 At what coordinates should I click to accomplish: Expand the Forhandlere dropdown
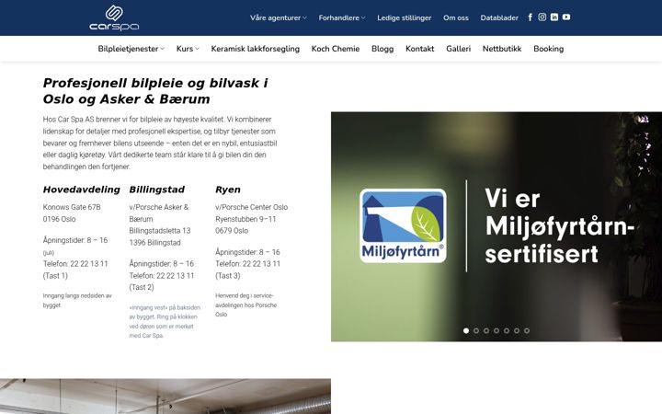342,17
